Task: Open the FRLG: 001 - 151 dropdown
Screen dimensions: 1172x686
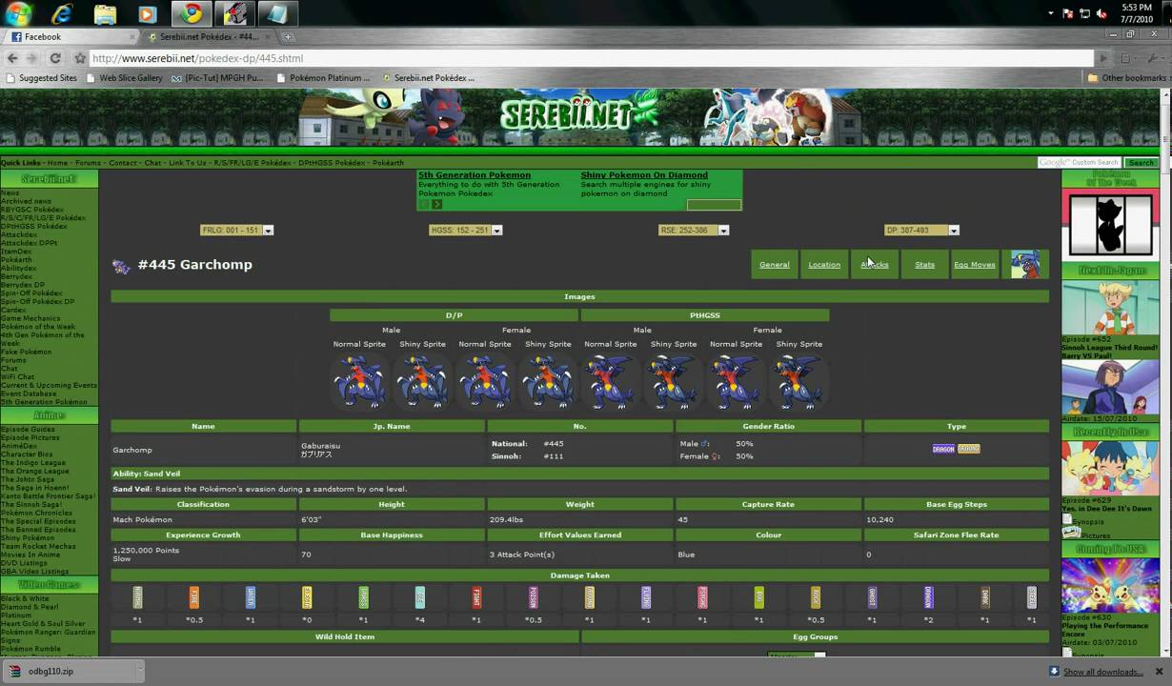Action: tap(236, 230)
